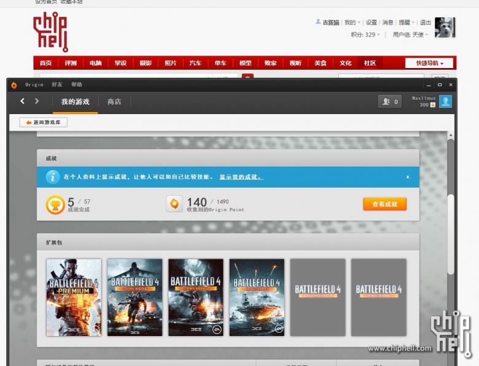The height and width of the screenshot is (366, 479).
Task: Open the Battlefield 4 Premium expansion
Action: [x=74, y=297]
